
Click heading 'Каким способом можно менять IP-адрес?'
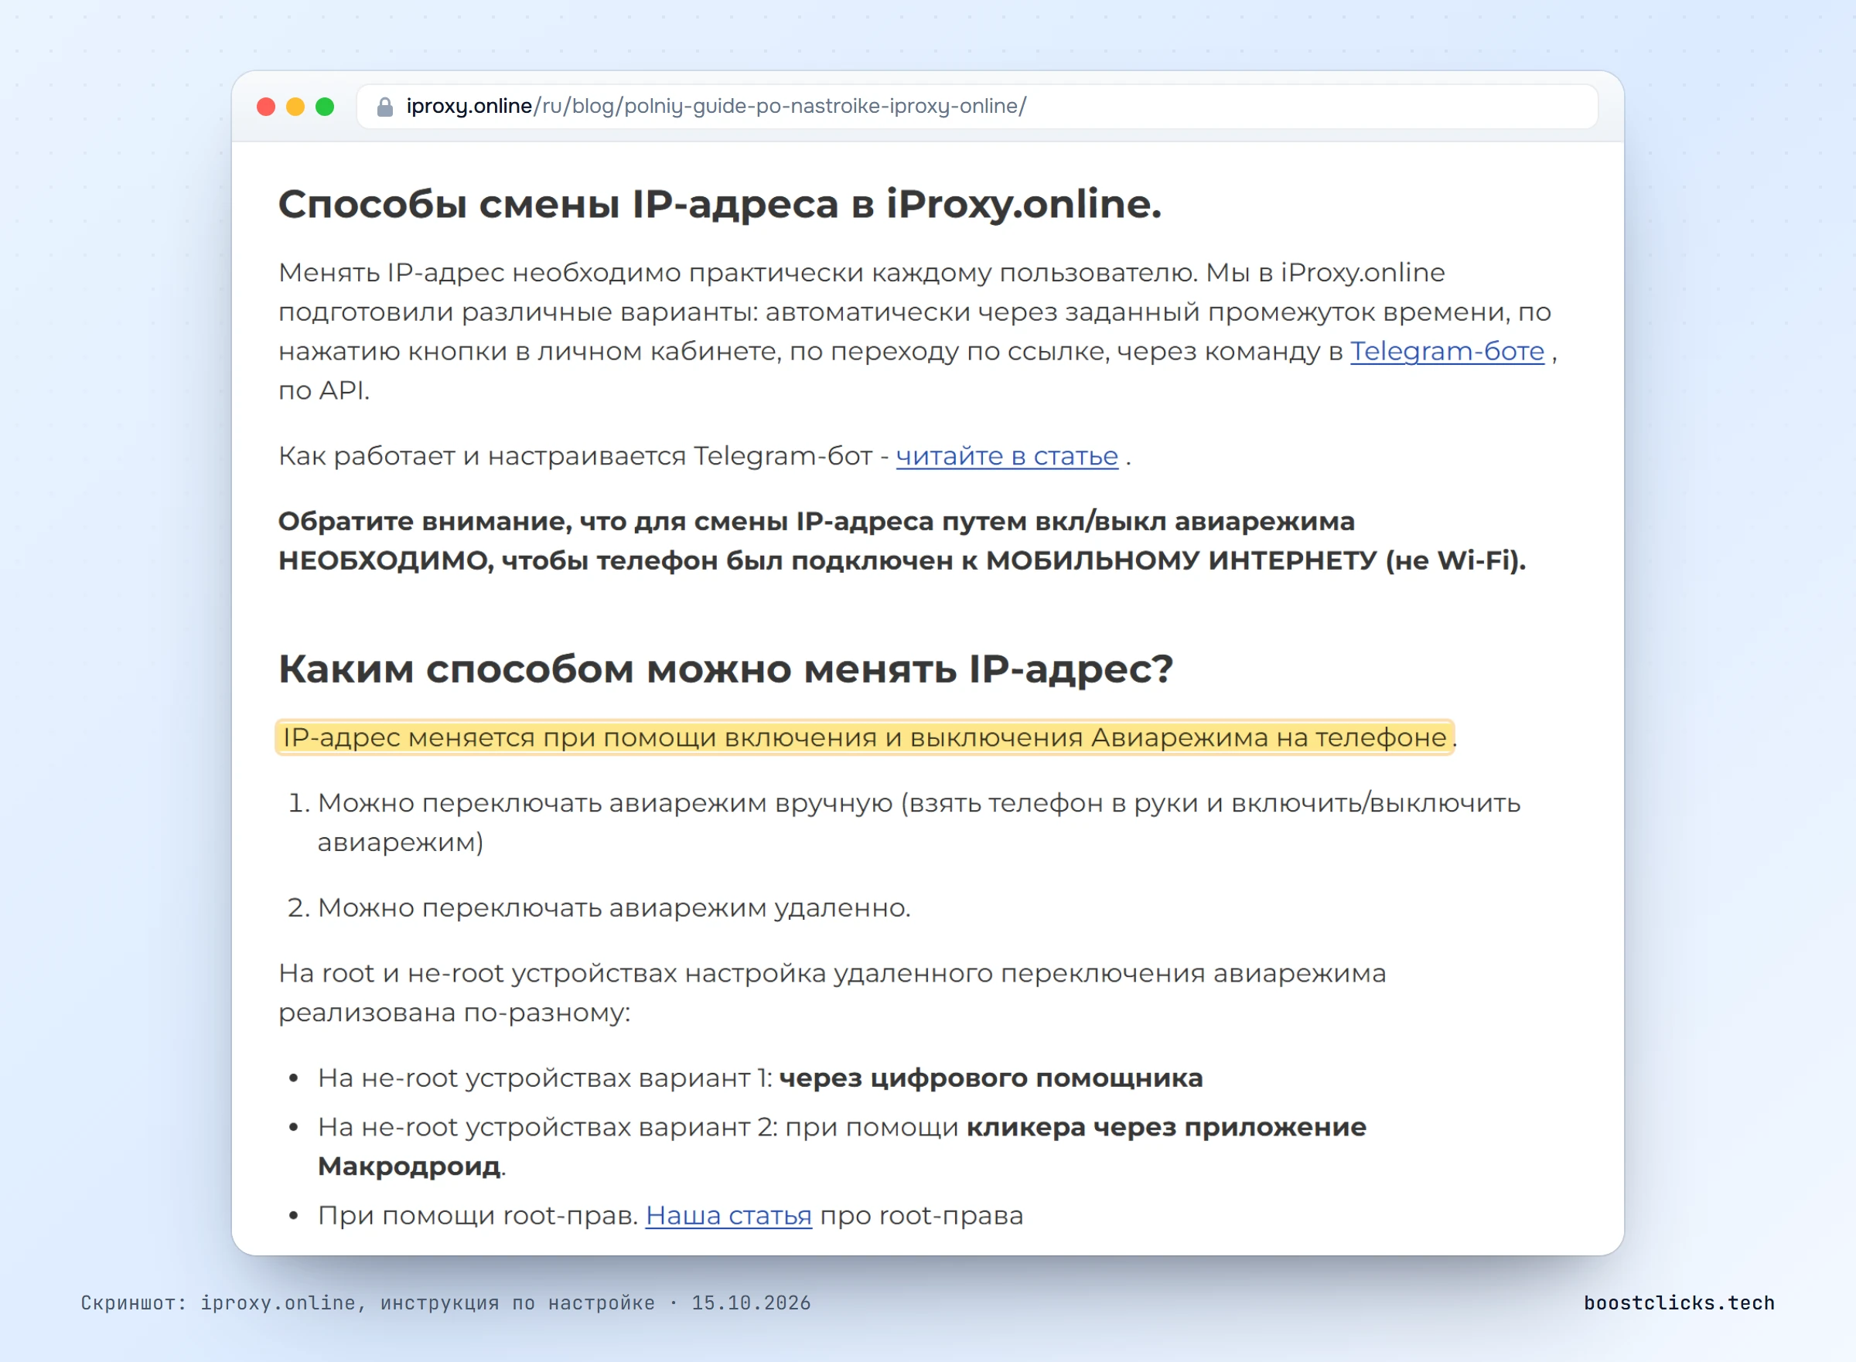coord(725,669)
